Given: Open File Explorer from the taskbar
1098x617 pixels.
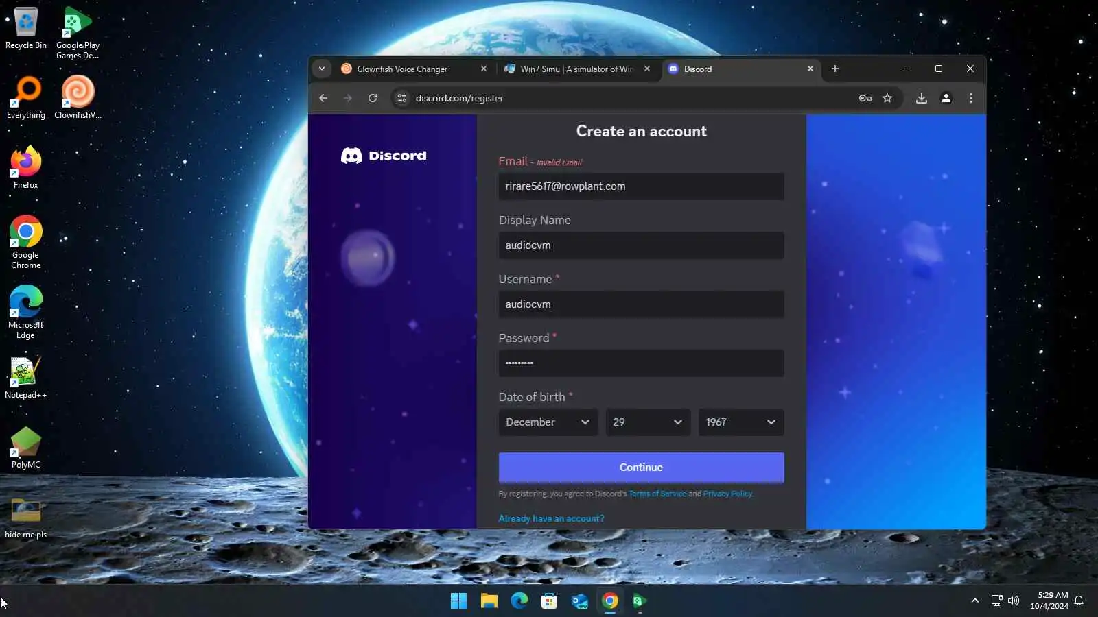Looking at the screenshot, I should pos(489,601).
